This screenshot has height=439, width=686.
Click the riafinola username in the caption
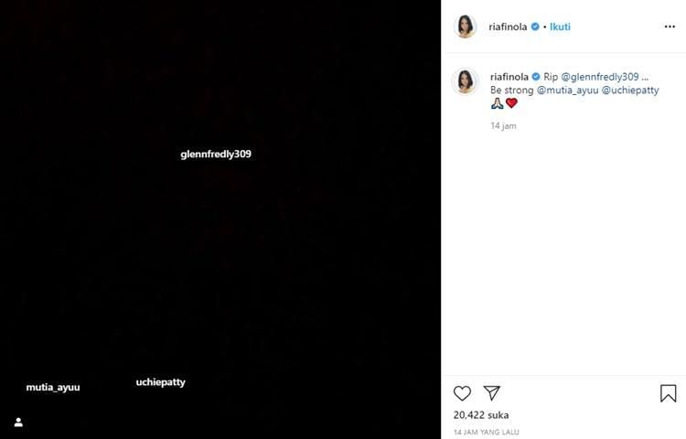509,77
